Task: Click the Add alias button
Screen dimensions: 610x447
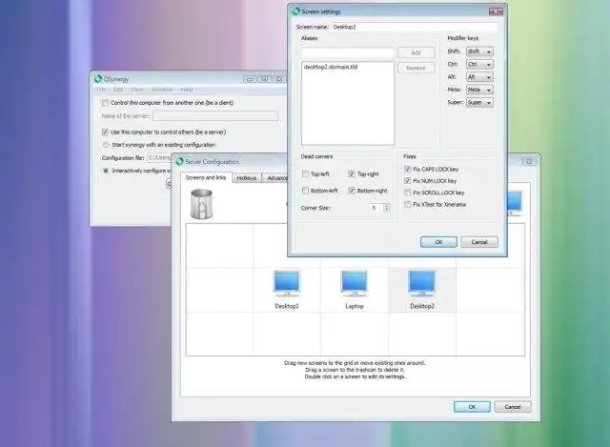Action: (x=416, y=52)
